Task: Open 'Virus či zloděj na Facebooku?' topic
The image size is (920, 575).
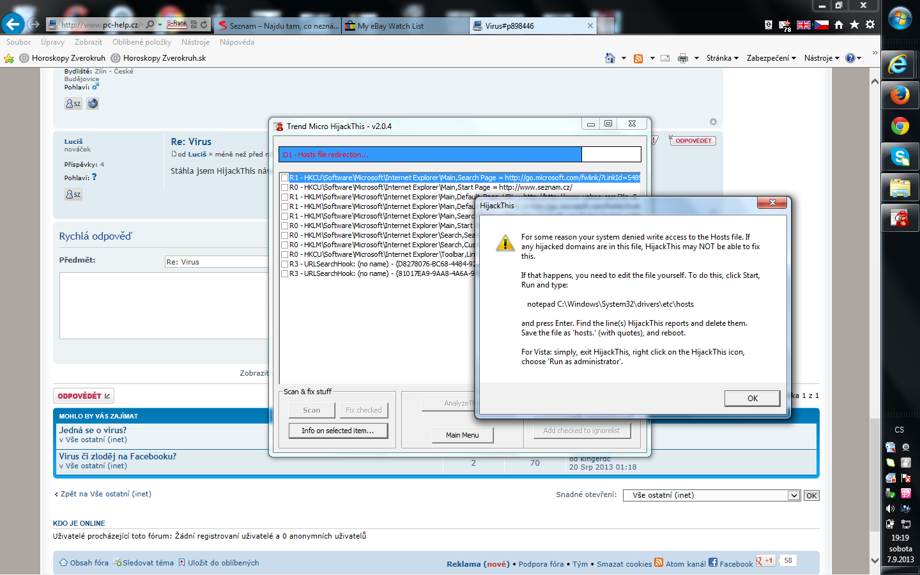Action: pyautogui.click(x=118, y=456)
